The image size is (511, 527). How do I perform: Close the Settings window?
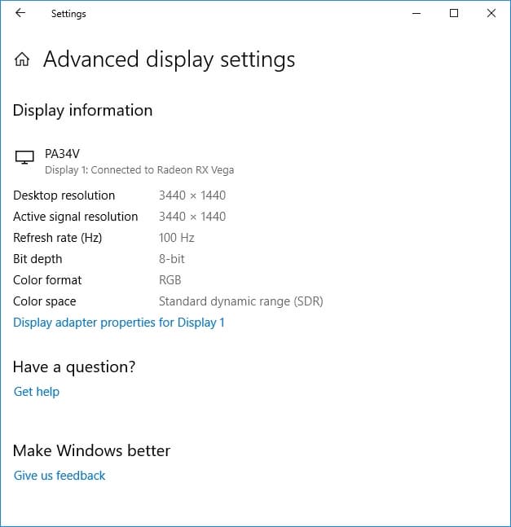tap(491, 13)
